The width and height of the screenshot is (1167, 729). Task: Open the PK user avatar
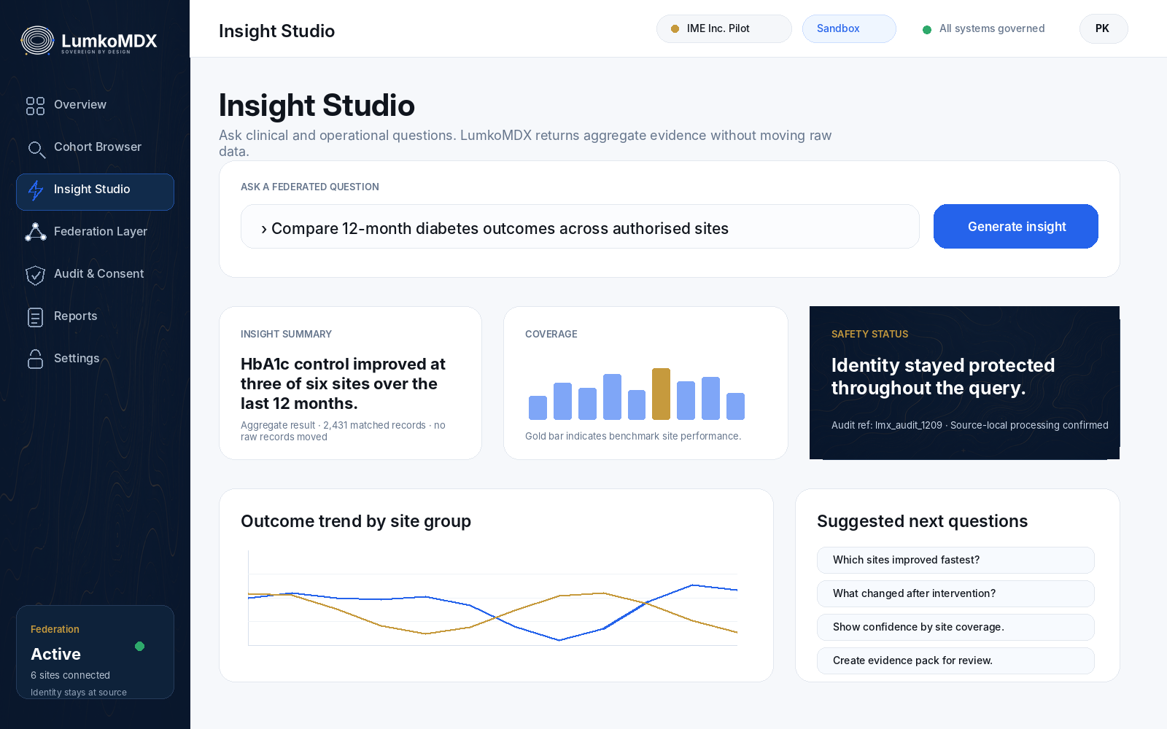(x=1104, y=29)
